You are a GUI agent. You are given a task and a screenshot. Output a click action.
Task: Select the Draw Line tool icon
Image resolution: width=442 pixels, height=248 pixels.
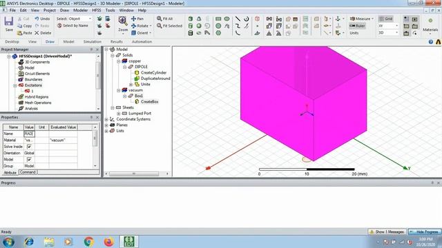coord(238,19)
